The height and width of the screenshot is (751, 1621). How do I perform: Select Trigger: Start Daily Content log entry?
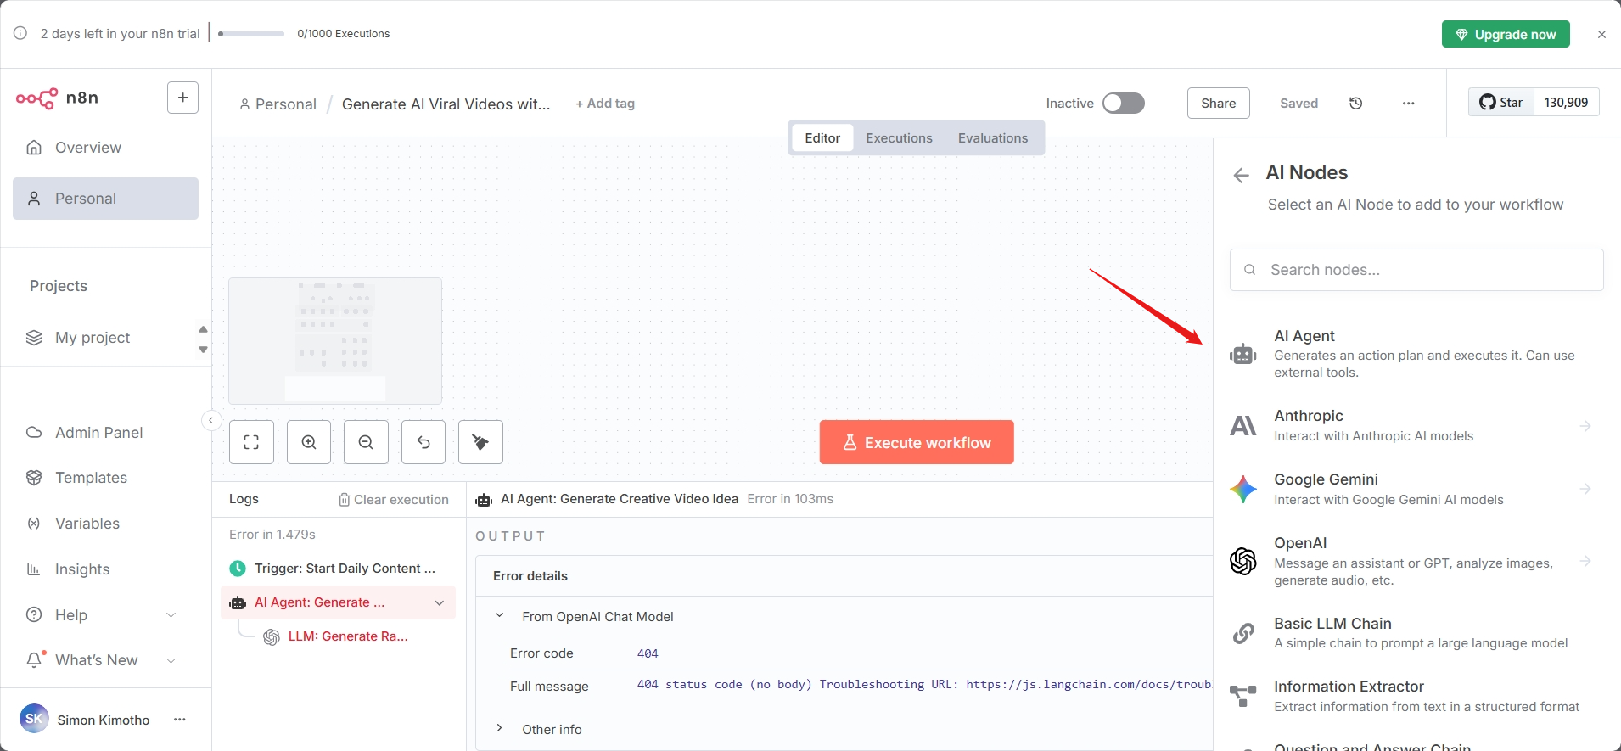click(x=338, y=569)
